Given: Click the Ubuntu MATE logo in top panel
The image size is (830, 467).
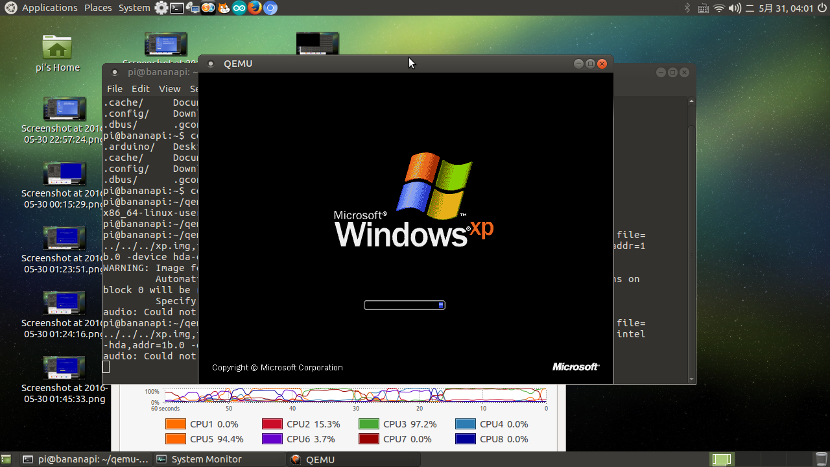Looking at the screenshot, I should 10,8.
